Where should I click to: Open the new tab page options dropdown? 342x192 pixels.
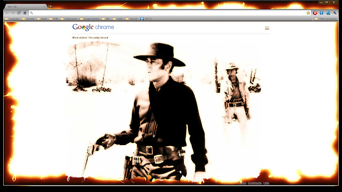tap(267, 28)
